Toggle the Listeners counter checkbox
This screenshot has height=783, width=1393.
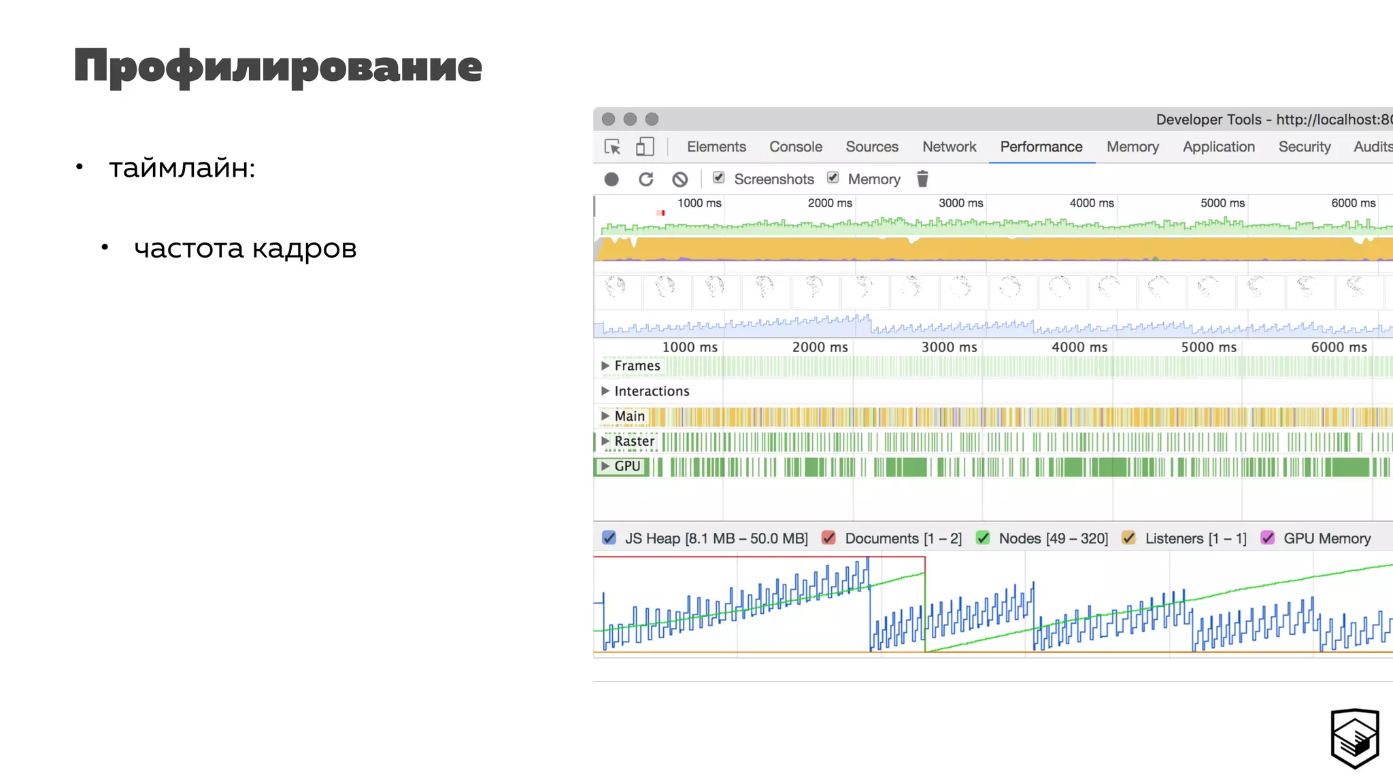click(x=1129, y=538)
